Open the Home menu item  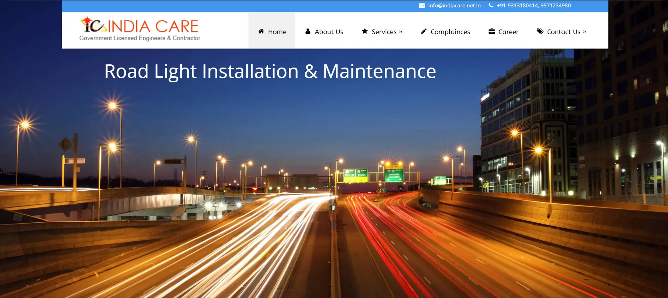(277, 32)
